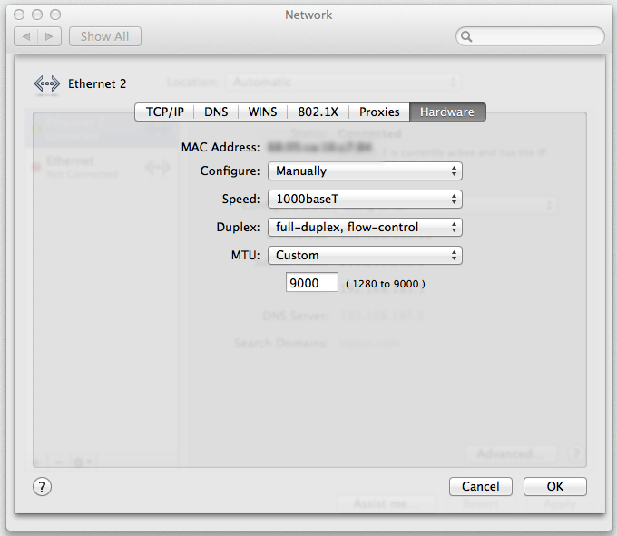
Task: Click the '( 1280 to 9000 )' range text
Action: (x=386, y=284)
